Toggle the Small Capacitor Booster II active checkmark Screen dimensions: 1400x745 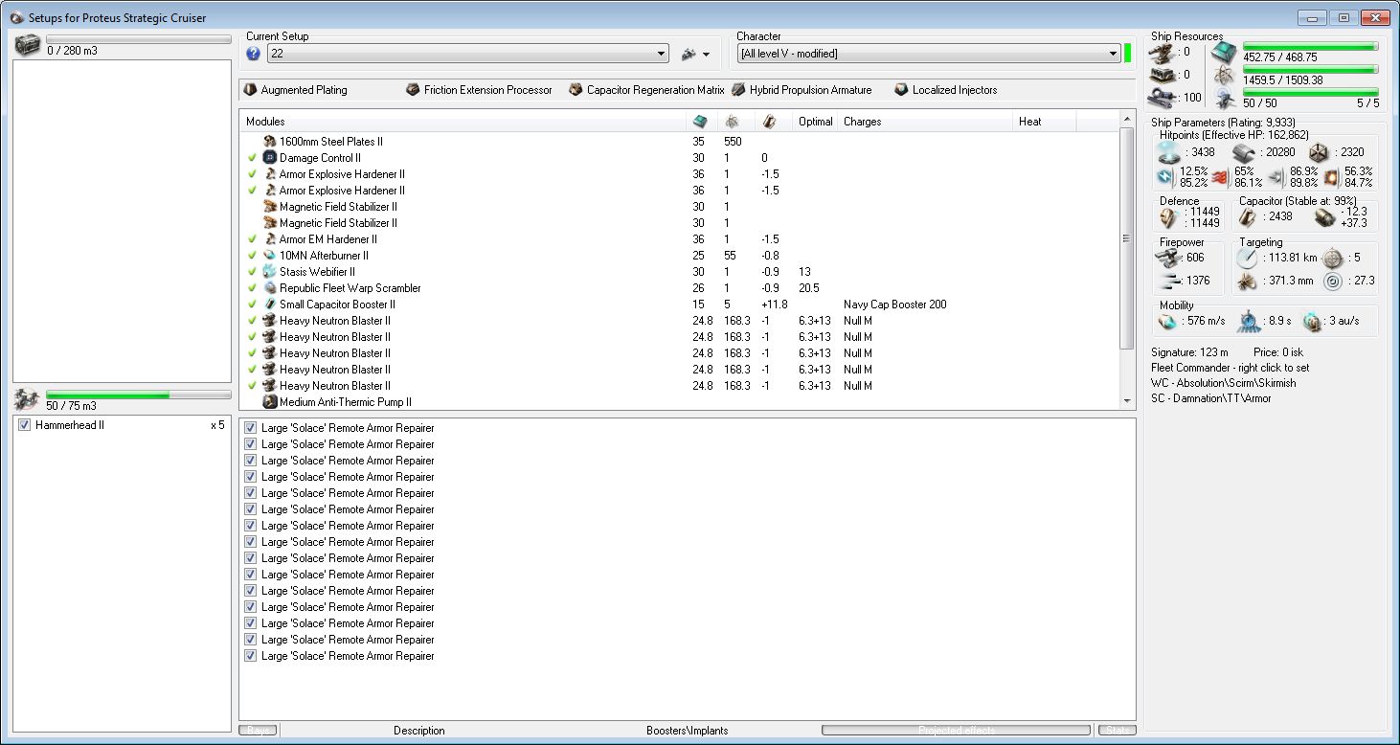253,305
